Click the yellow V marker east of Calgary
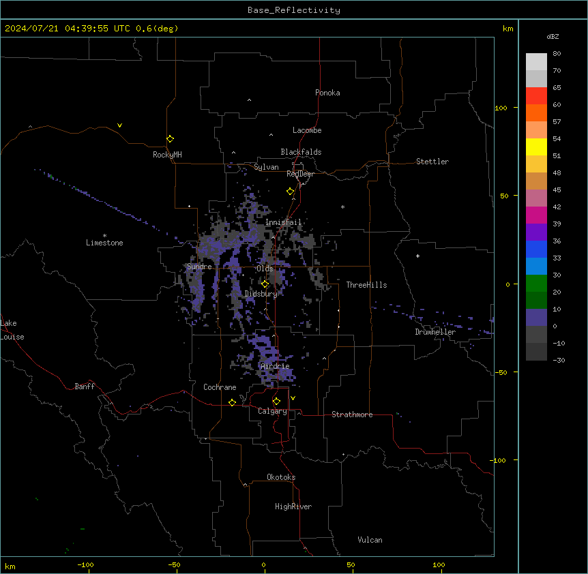Image resolution: width=588 pixels, height=574 pixels. (293, 398)
